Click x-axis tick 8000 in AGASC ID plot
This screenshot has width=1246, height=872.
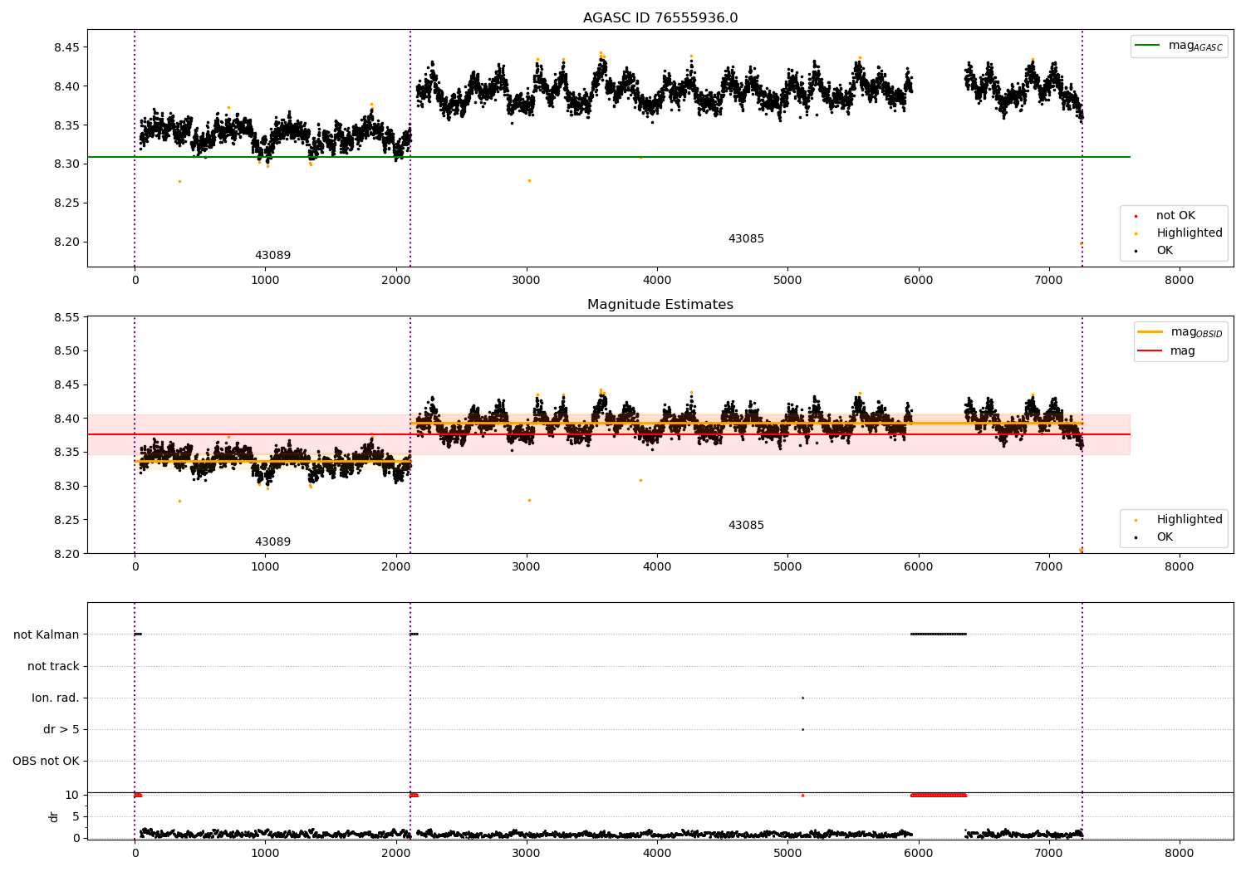(x=1180, y=281)
